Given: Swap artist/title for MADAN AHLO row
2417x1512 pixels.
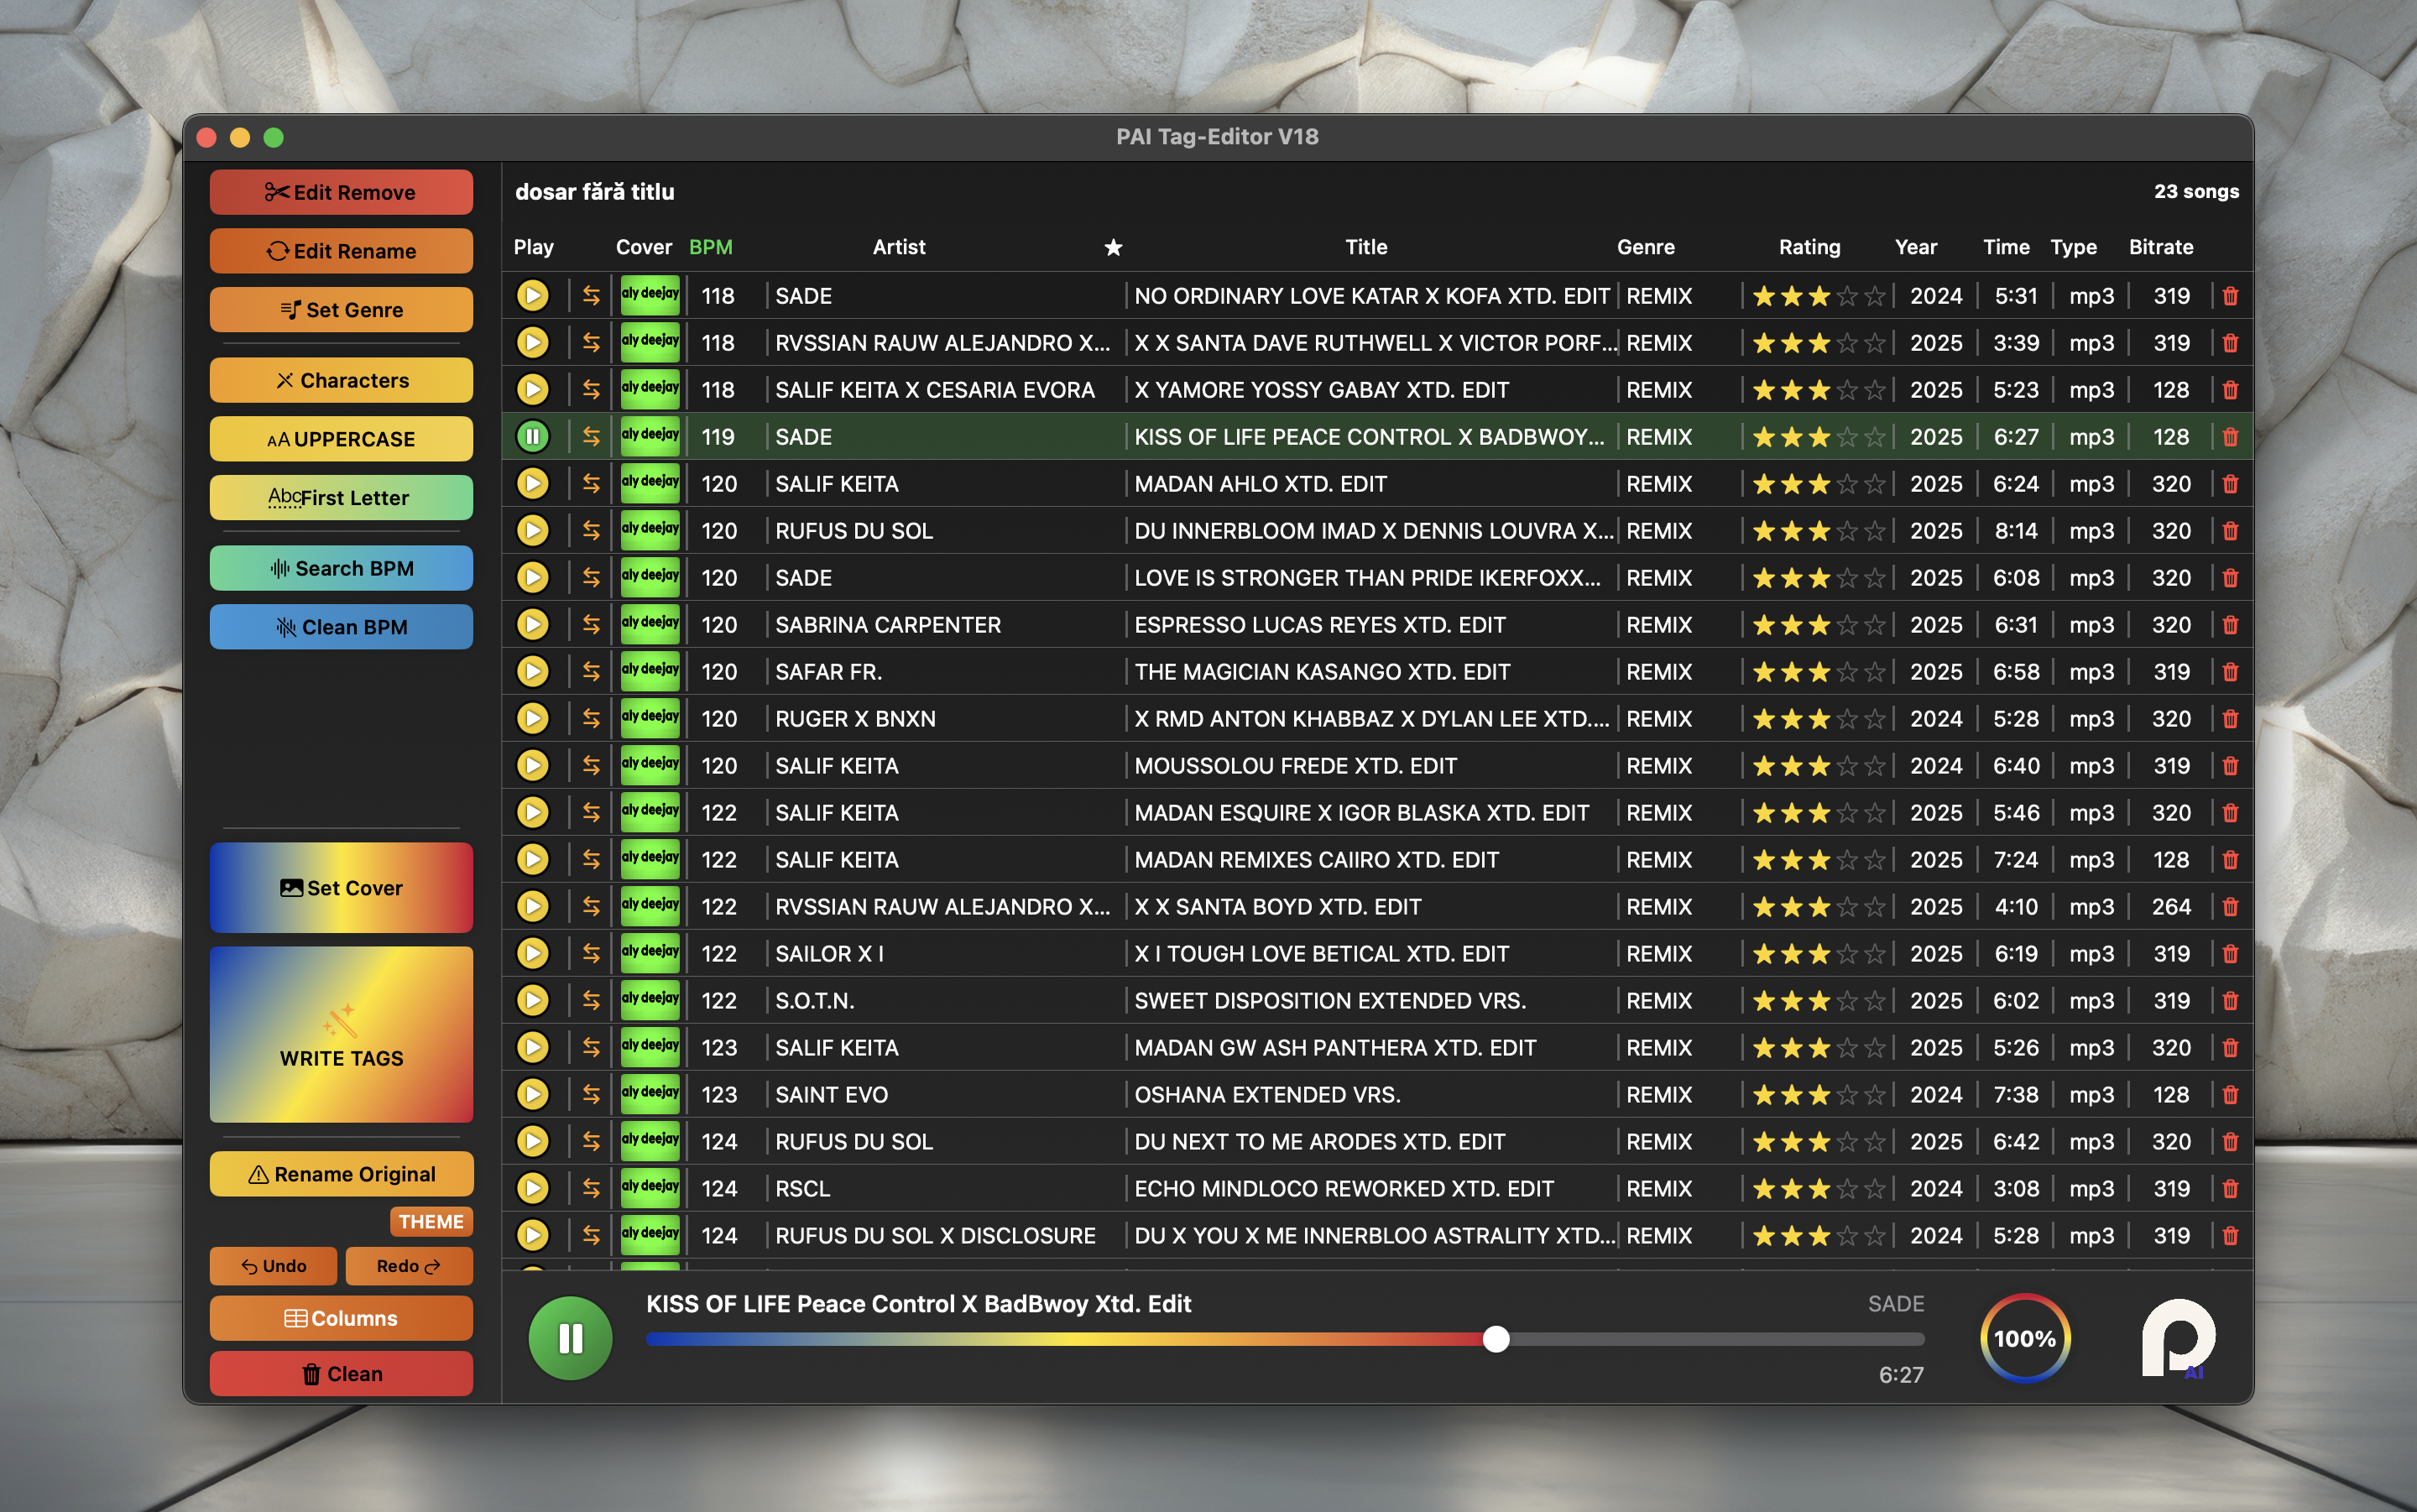Looking at the screenshot, I should coord(591,483).
